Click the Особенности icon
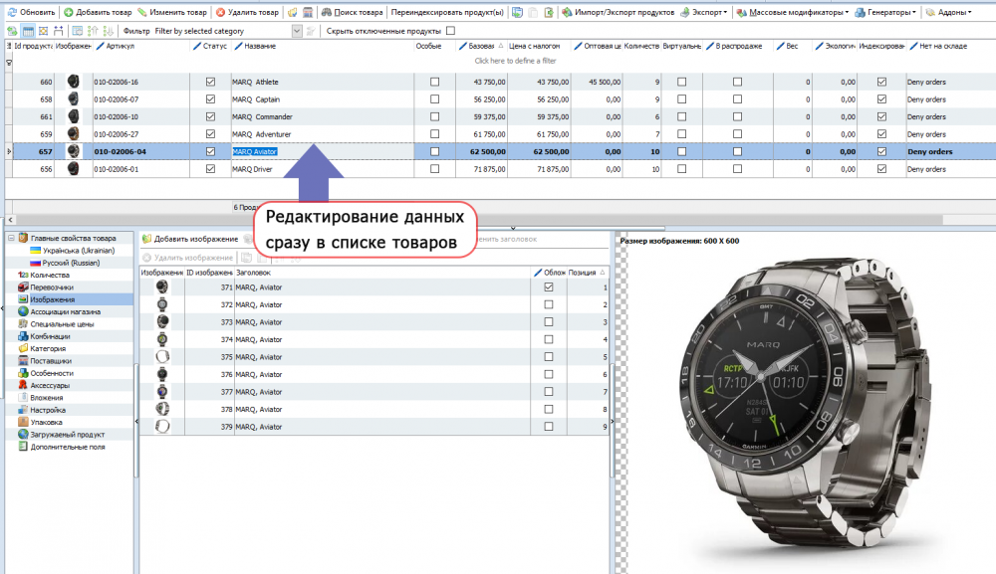The width and height of the screenshot is (996, 574). click(23, 373)
